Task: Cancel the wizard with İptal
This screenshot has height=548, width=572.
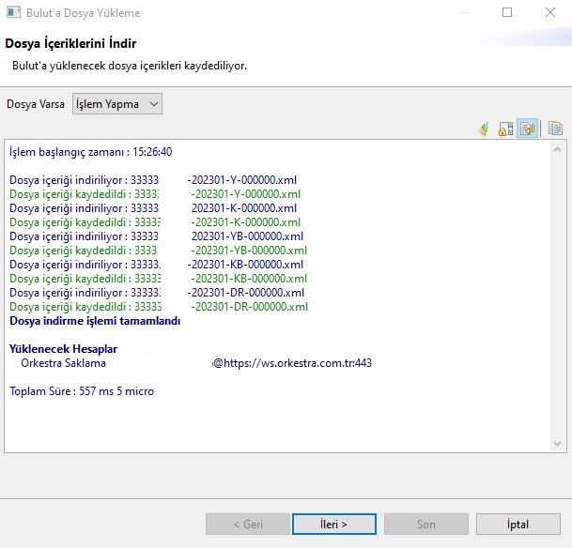Action: tap(518, 525)
